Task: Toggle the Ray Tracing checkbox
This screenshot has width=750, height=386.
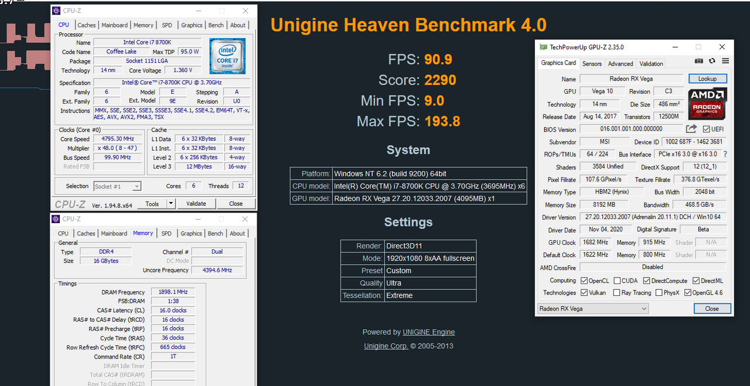Action: click(x=617, y=292)
